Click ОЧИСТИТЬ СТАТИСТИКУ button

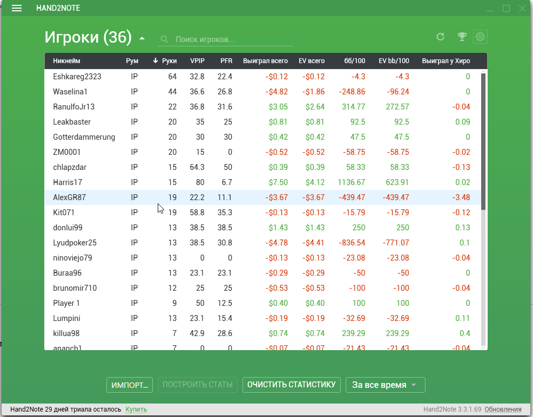tap(291, 385)
